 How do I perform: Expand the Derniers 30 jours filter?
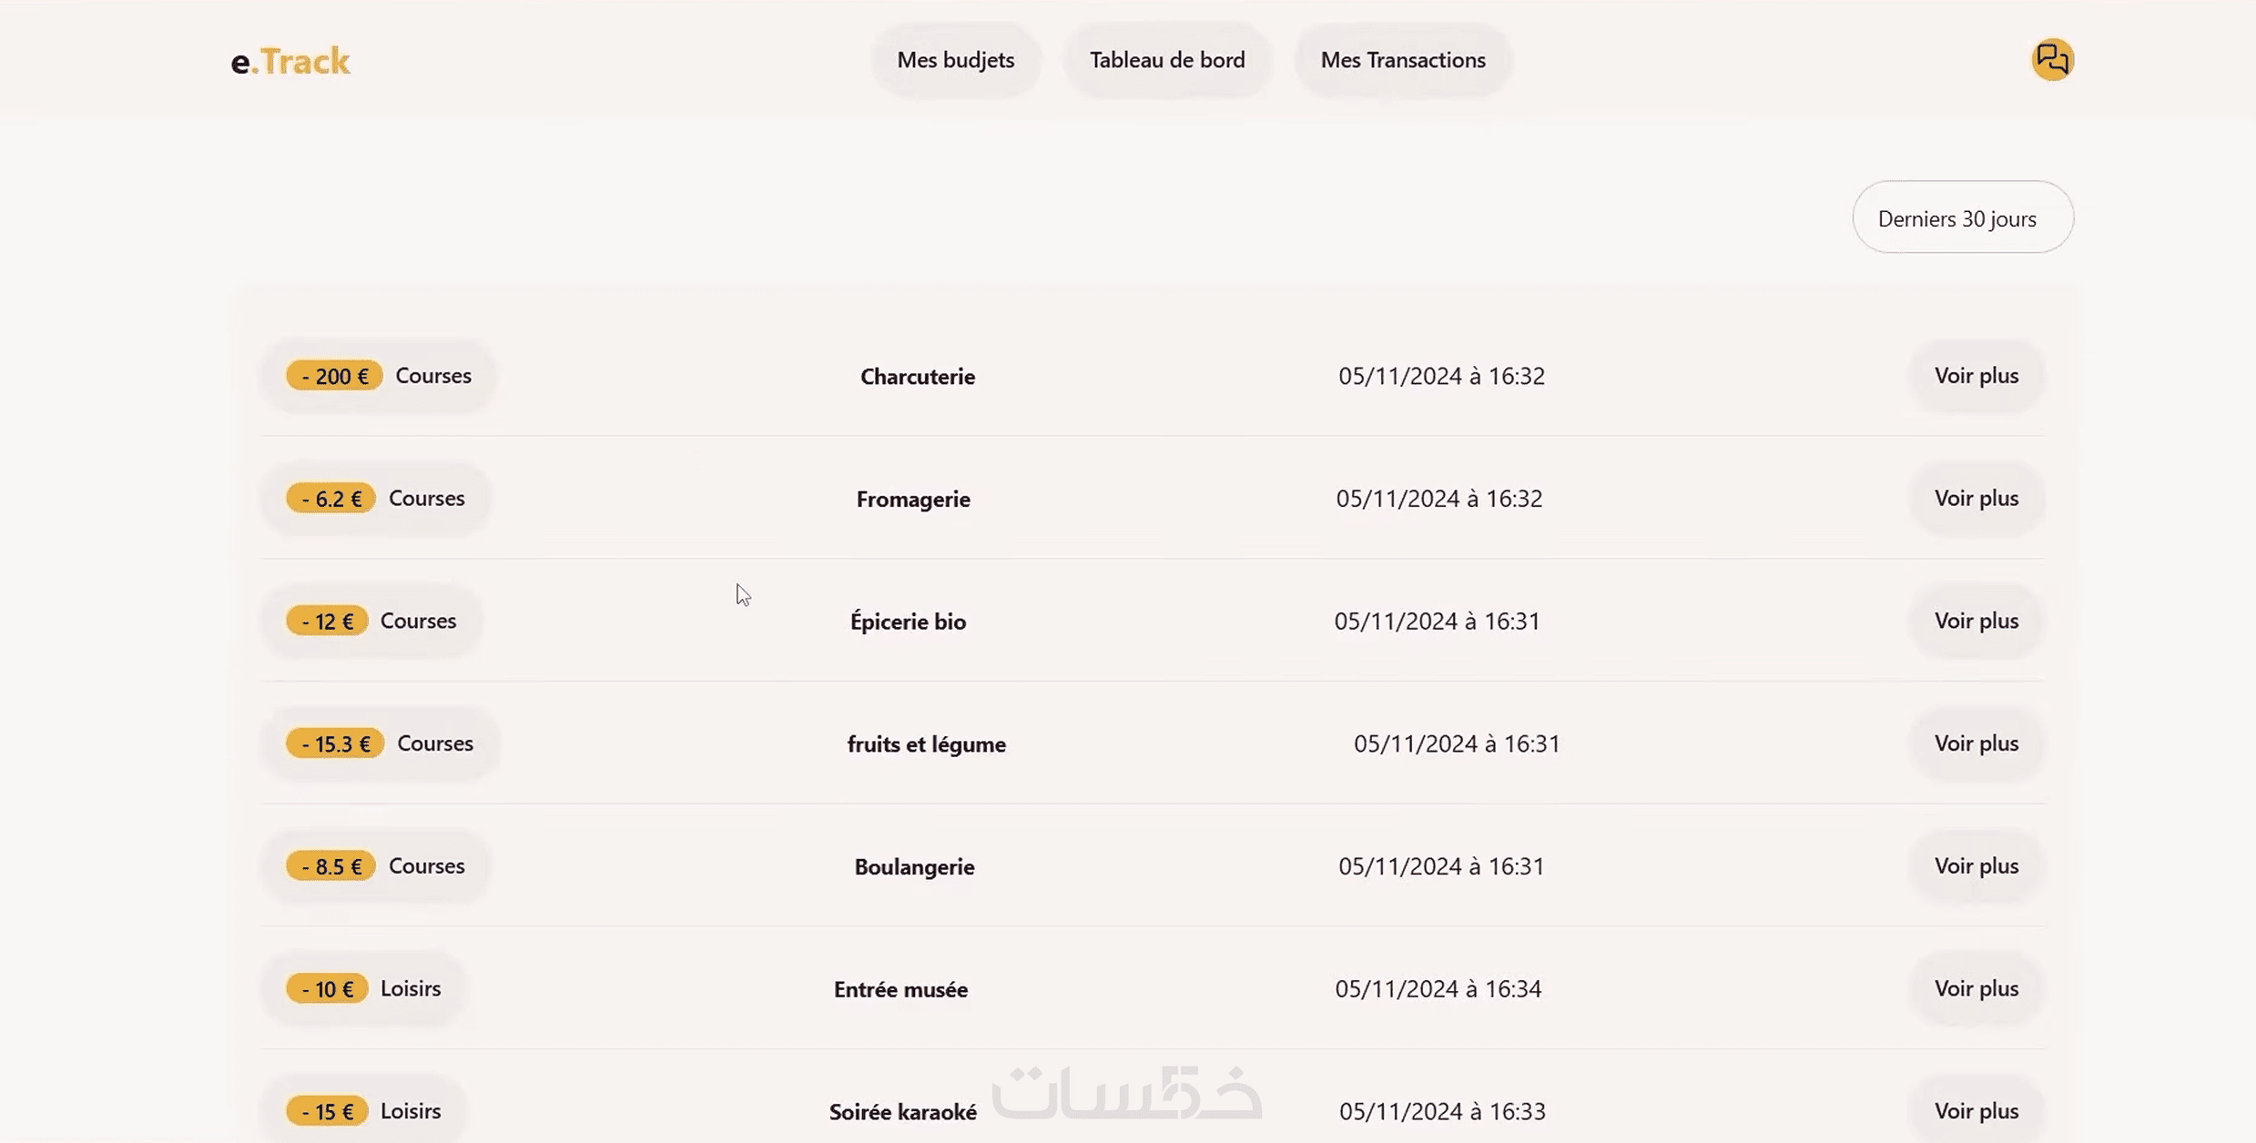point(1962,218)
